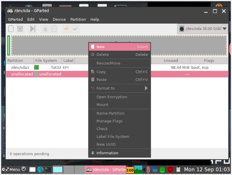
Task: Click Paste in the context menu
Action: pos(120,80)
